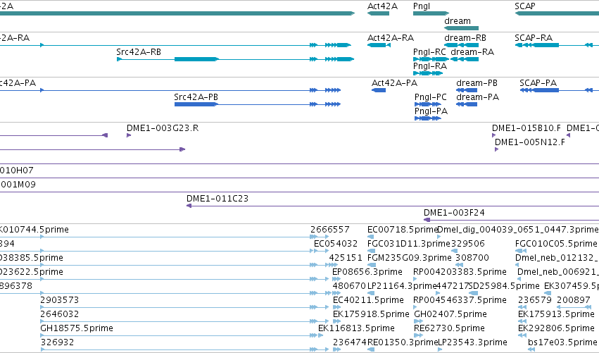Click the EK116813.5prime EST label

click(356, 328)
